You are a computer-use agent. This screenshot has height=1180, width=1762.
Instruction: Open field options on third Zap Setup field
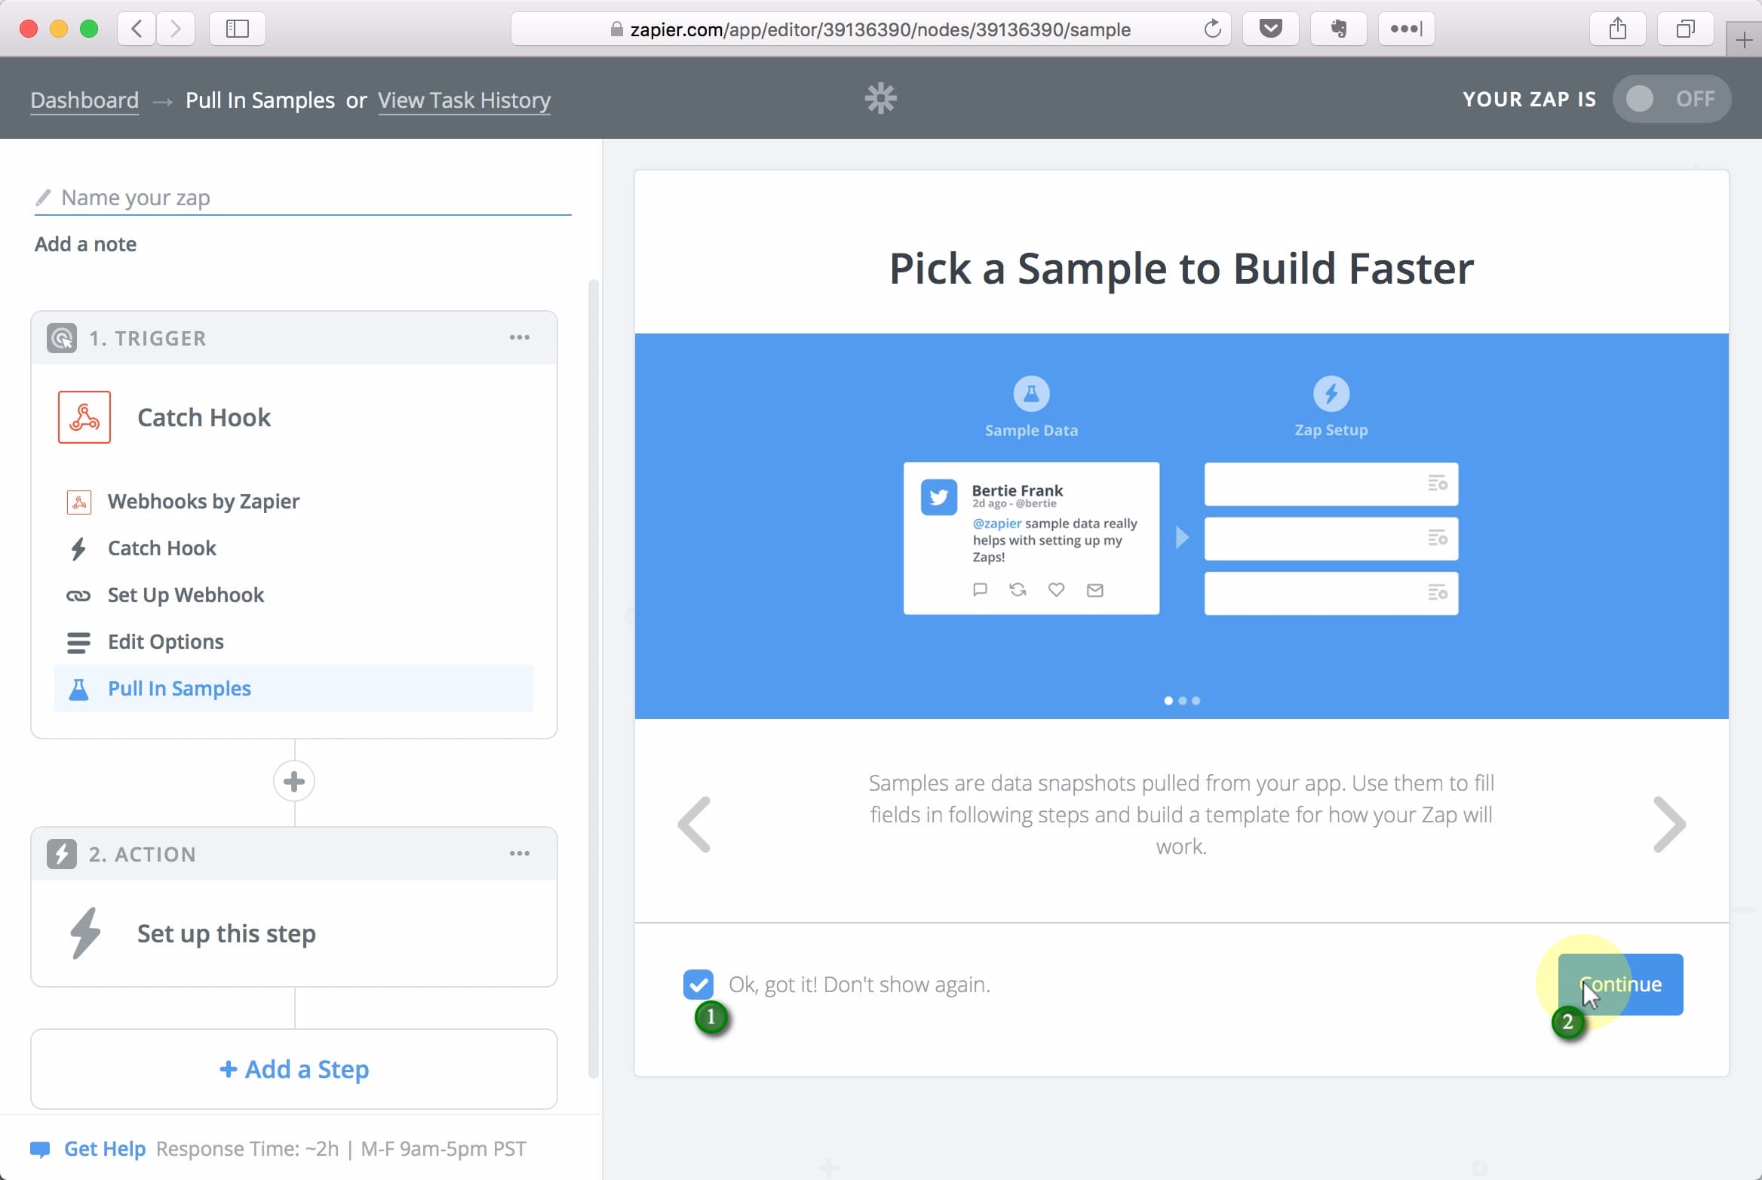[x=1437, y=592]
